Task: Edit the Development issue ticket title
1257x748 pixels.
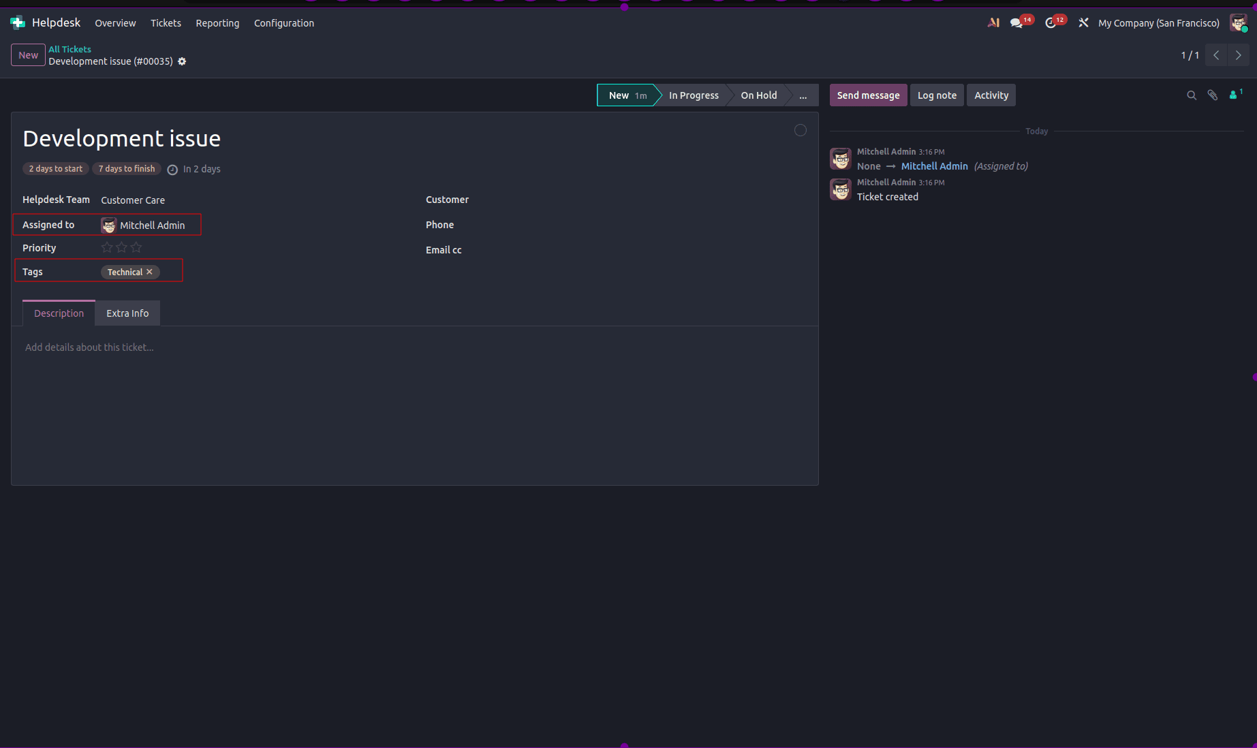Action: [122, 138]
